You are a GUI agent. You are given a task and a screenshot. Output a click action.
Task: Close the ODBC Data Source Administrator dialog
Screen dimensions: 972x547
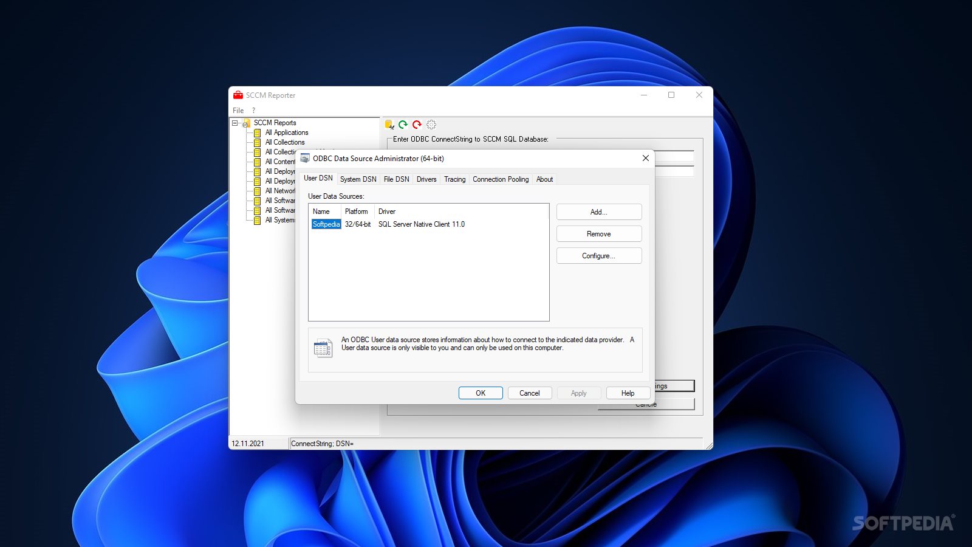pos(646,158)
